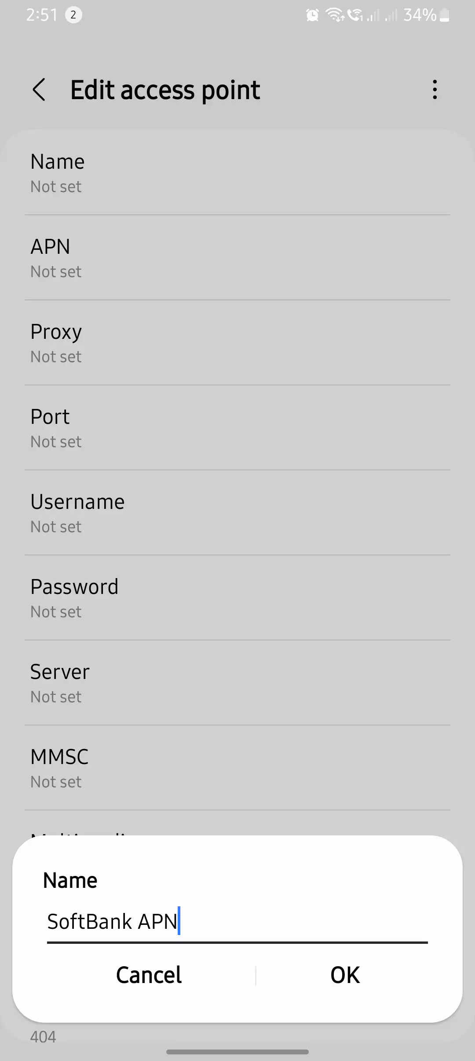Image resolution: width=475 pixels, height=1061 pixels.
Task: Select the Proxy setting
Action: point(237,343)
